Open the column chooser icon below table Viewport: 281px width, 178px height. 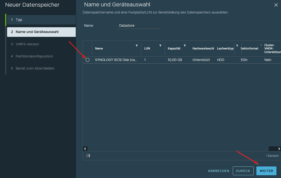click(88, 155)
